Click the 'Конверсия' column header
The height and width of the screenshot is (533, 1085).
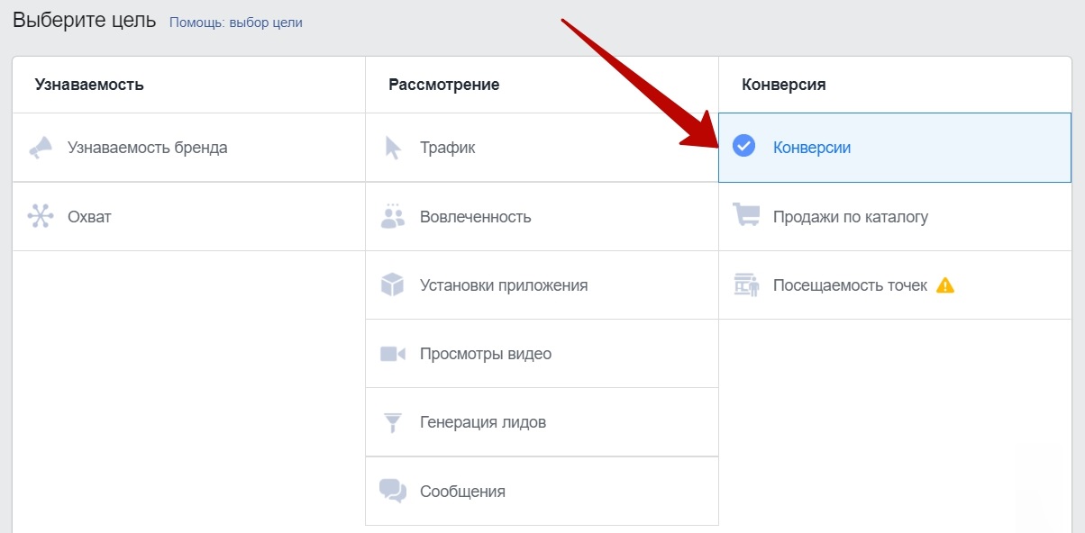click(784, 85)
